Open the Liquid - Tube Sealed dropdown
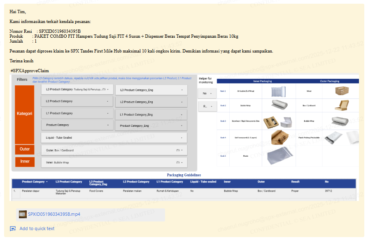This screenshot has width=368, height=242. pos(114,138)
